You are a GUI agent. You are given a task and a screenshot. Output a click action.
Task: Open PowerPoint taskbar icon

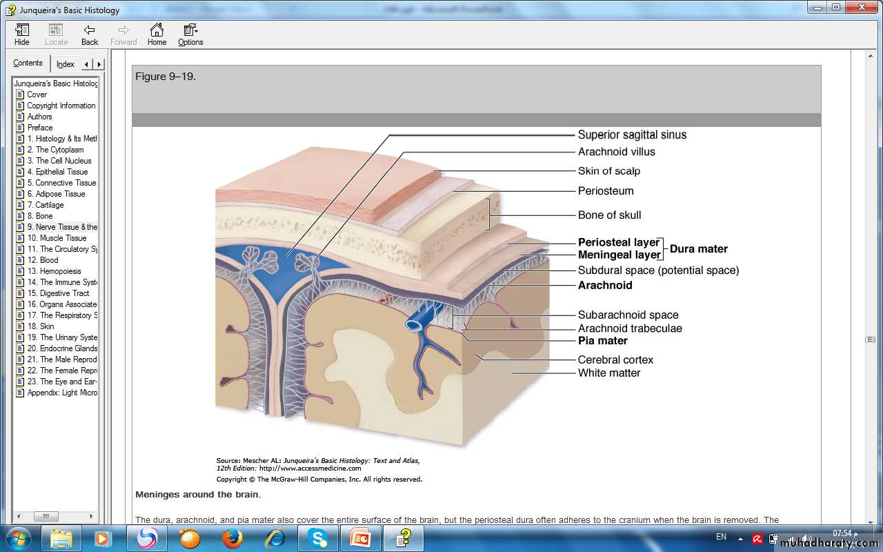(361, 538)
